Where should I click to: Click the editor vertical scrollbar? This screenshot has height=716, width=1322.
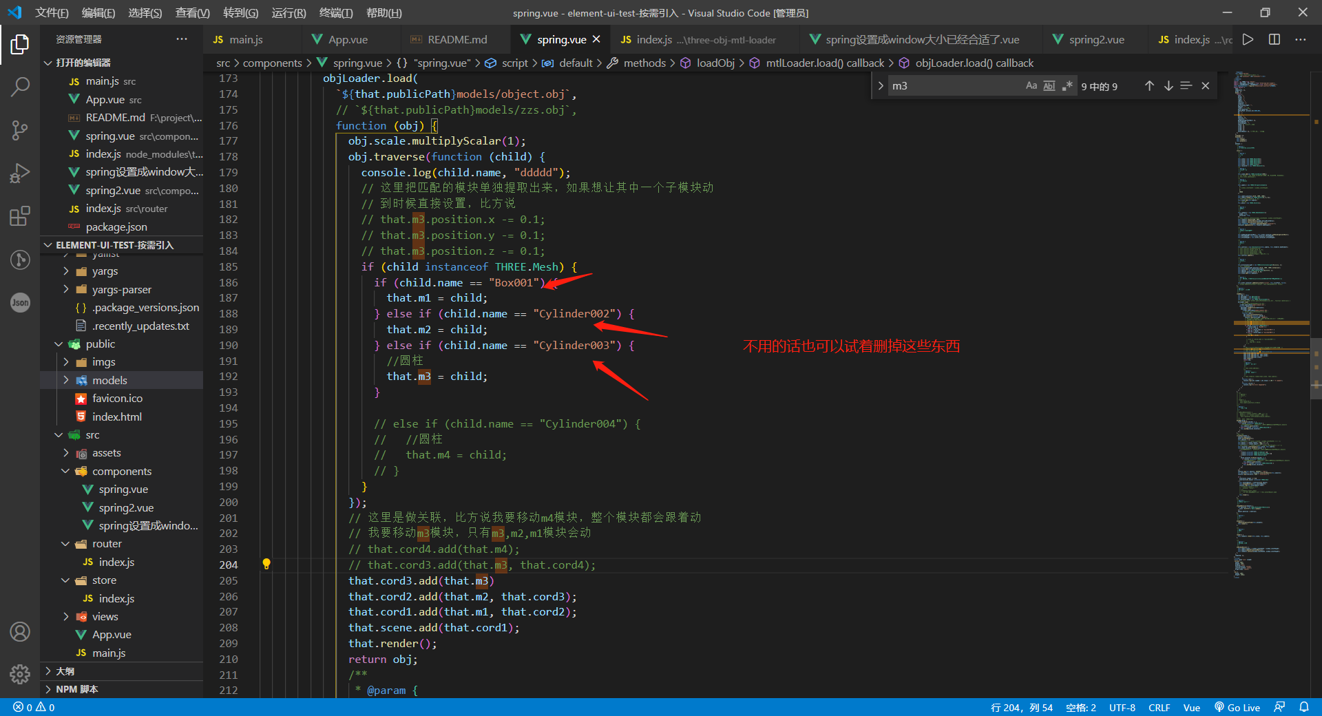1316,368
